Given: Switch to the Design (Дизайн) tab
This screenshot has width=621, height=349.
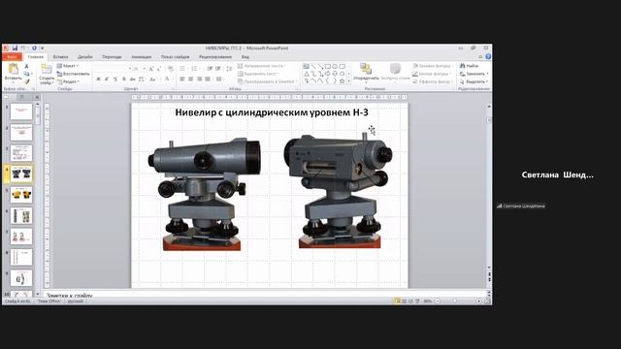Looking at the screenshot, I should [85, 57].
